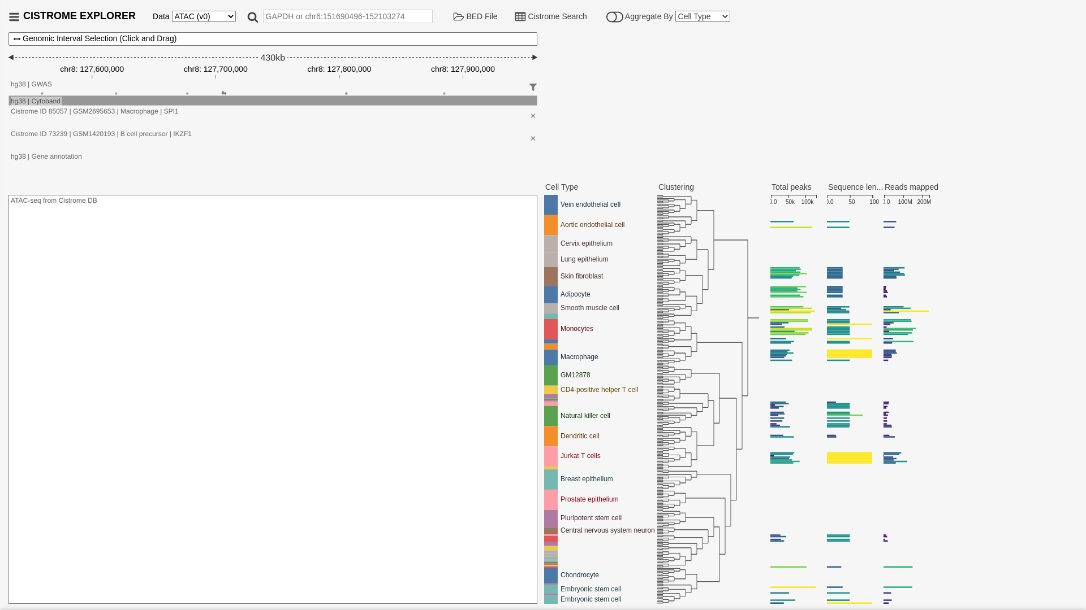This screenshot has width=1086, height=610.
Task: Remove the Macrophage SPI1 track
Action: [x=533, y=116]
